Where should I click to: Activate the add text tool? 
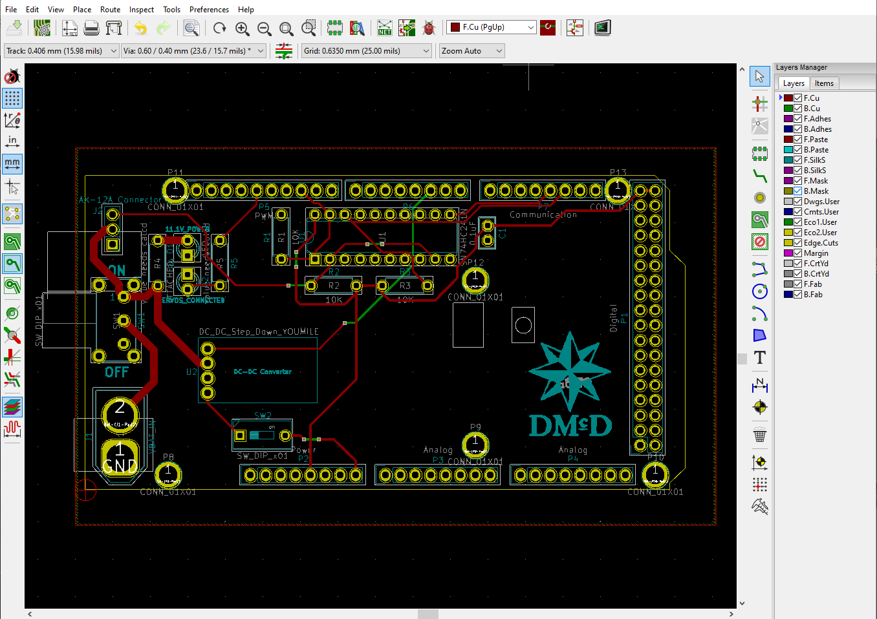point(760,357)
